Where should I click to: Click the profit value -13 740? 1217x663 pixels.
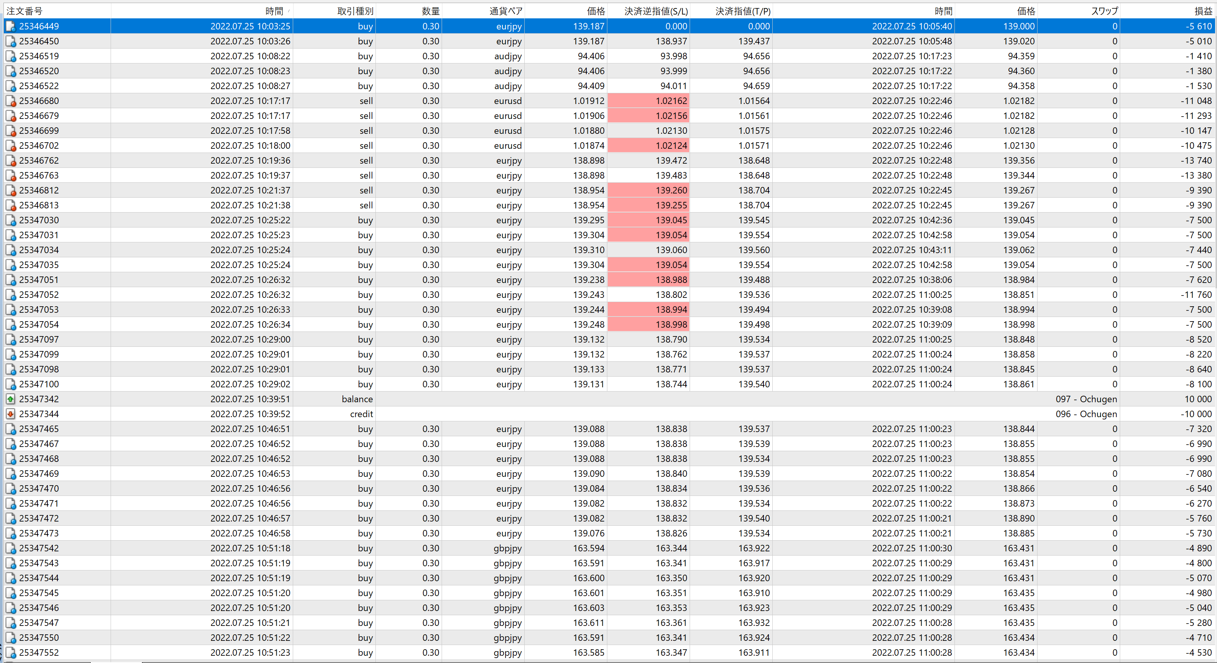(x=1196, y=161)
